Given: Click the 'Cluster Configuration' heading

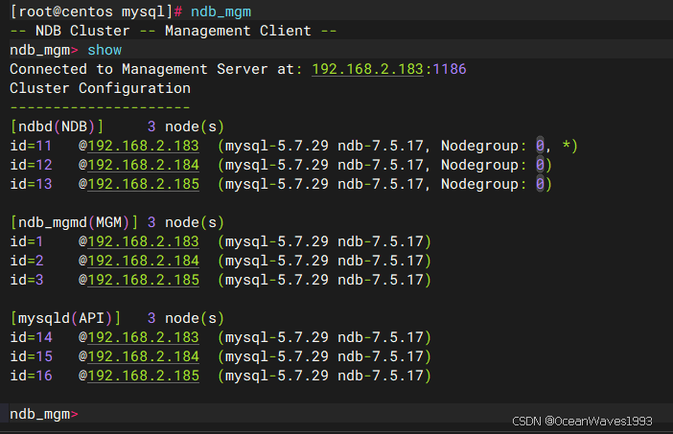Looking at the screenshot, I should [100, 88].
